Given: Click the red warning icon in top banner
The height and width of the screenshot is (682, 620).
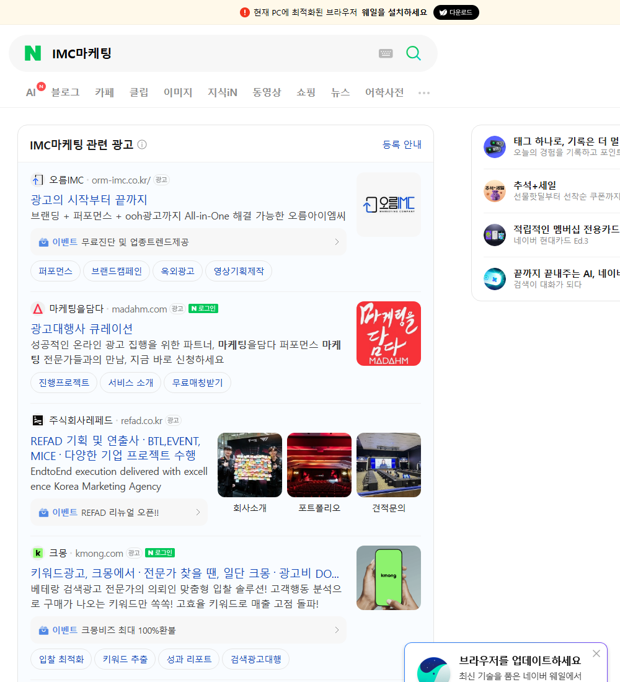Looking at the screenshot, I should tap(244, 12).
